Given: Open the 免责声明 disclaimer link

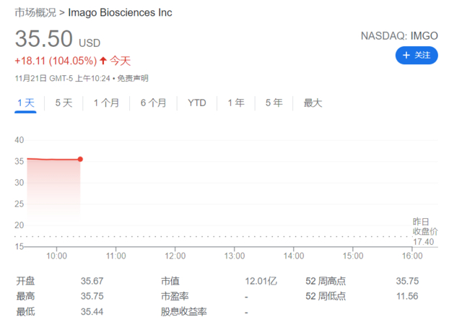Looking at the screenshot, I should coord(133,78).
